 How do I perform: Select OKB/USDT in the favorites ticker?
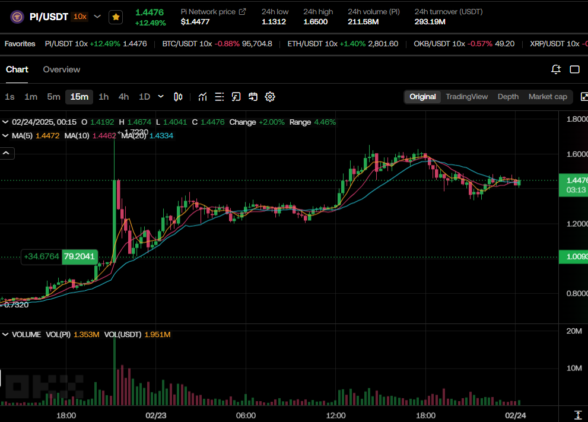464,44
